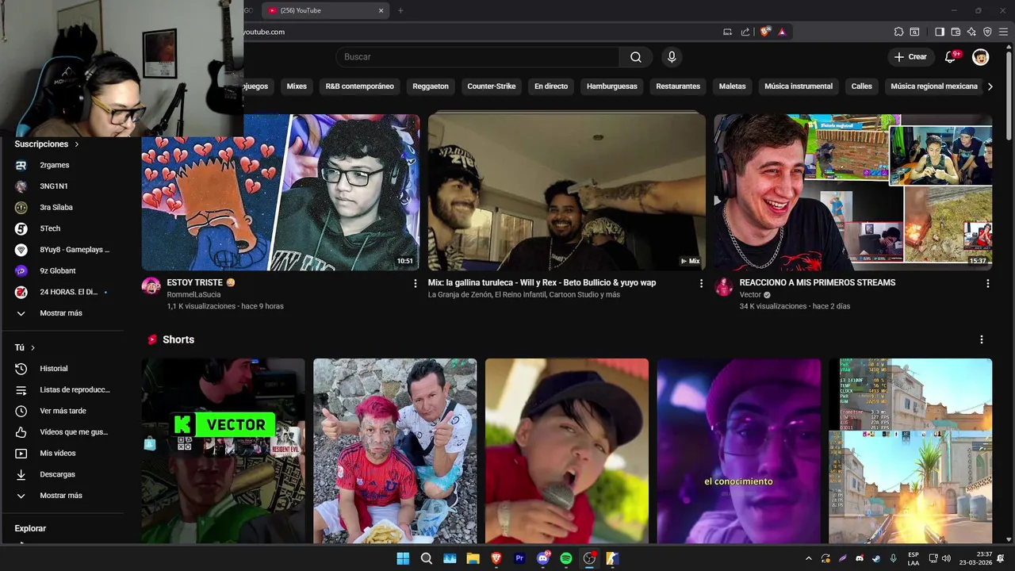Open the account avatar menu

tap(981, 57)
